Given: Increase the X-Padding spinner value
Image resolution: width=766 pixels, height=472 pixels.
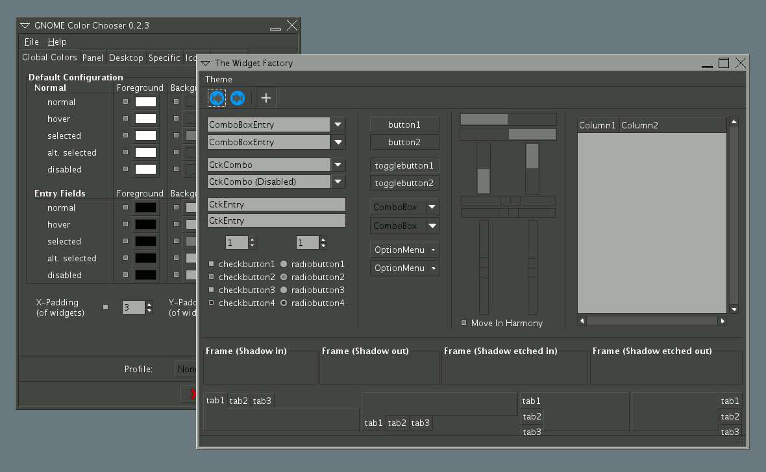Looking at the screenshot, I should (149, 303).
